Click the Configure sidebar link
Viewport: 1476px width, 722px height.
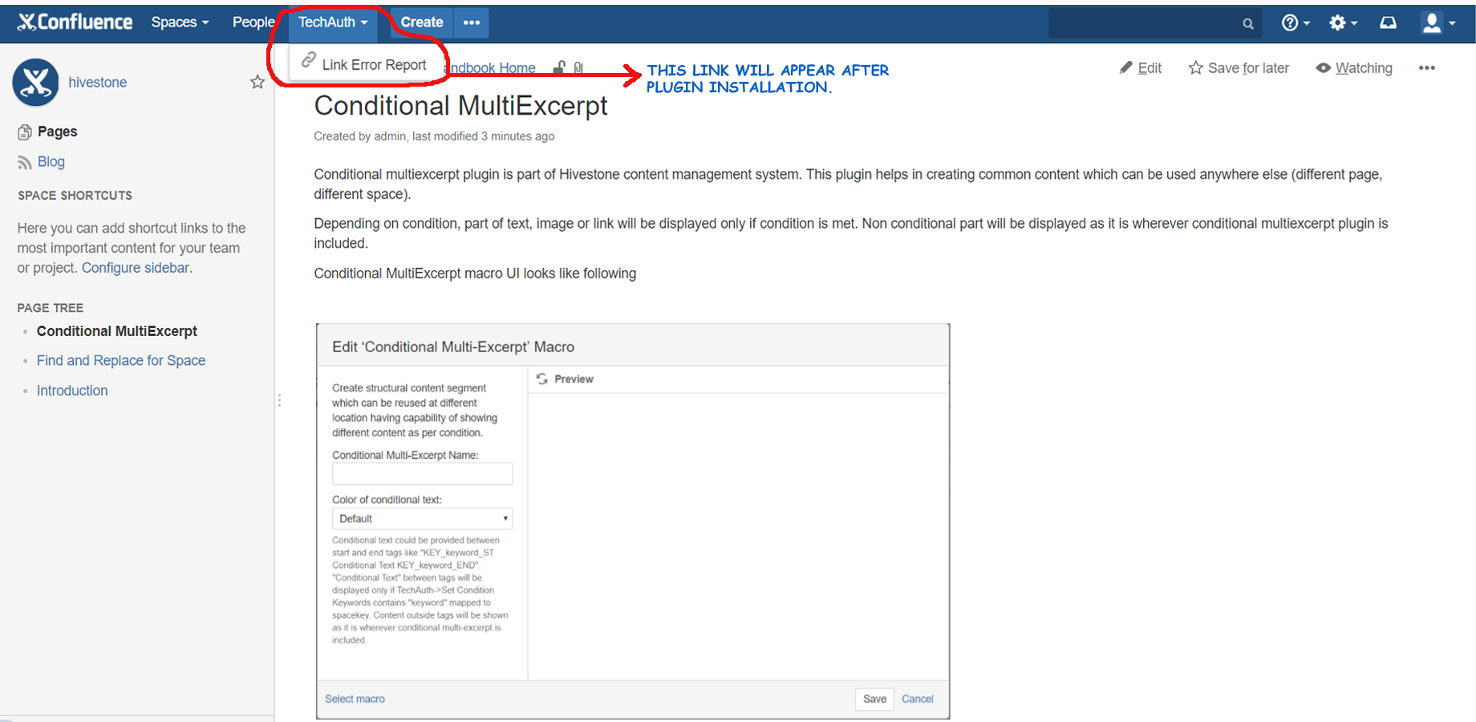(136, 268)
